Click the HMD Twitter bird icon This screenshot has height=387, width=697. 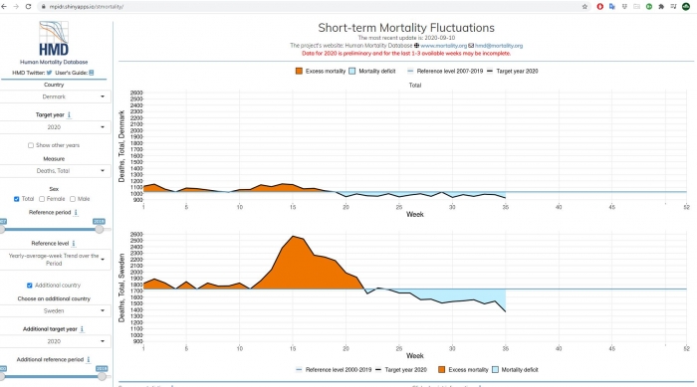click(50, 73)
